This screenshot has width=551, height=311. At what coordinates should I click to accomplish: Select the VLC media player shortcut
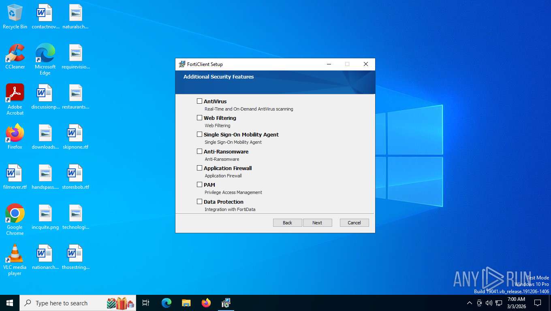[x=15, y=260]
